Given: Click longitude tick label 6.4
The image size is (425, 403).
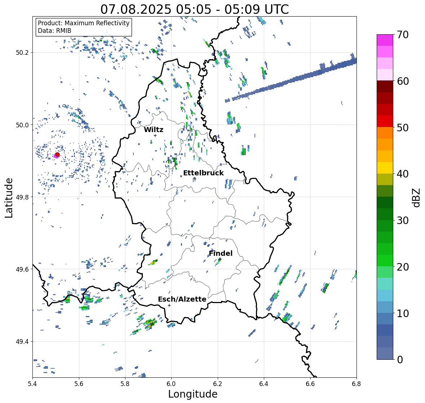Looking at the screenshot, I should 264,384.
